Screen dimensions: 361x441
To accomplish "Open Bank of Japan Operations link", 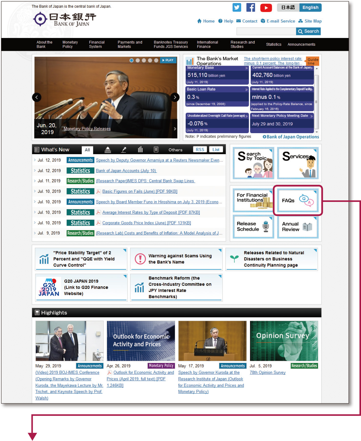I will click(291, 137).
